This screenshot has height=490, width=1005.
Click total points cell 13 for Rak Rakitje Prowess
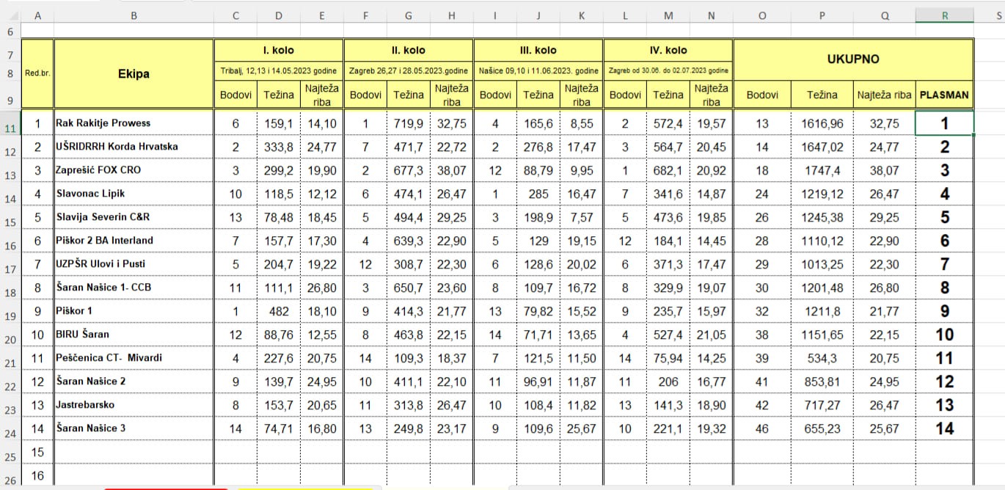point(762,123)
